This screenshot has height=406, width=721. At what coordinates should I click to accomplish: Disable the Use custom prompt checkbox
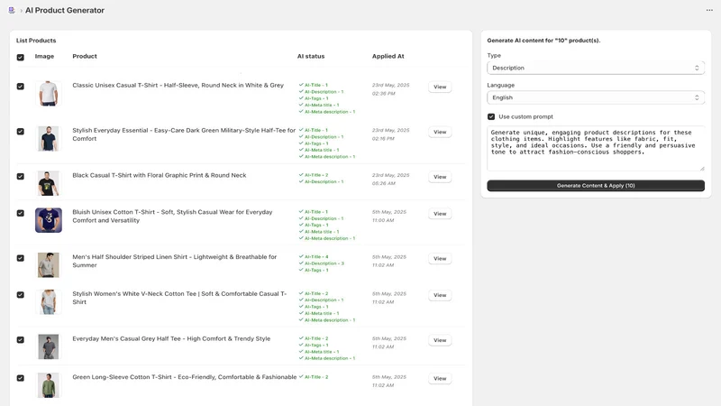click(491, 117)
